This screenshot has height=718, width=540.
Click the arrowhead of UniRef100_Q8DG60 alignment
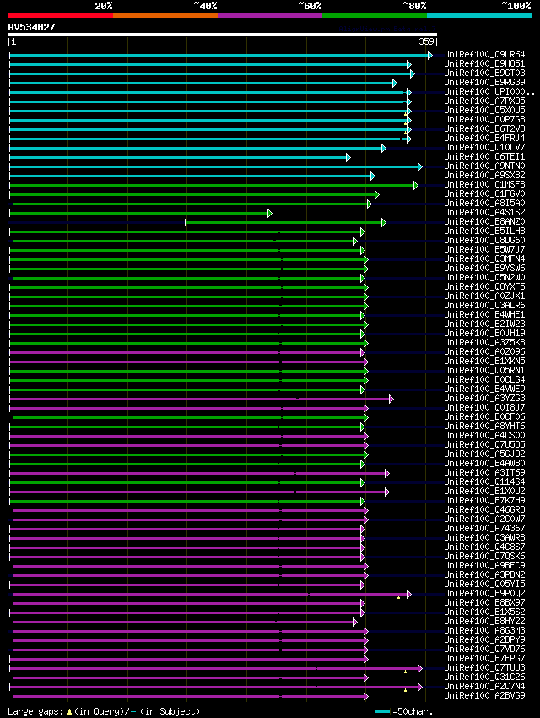click(355, 242)
